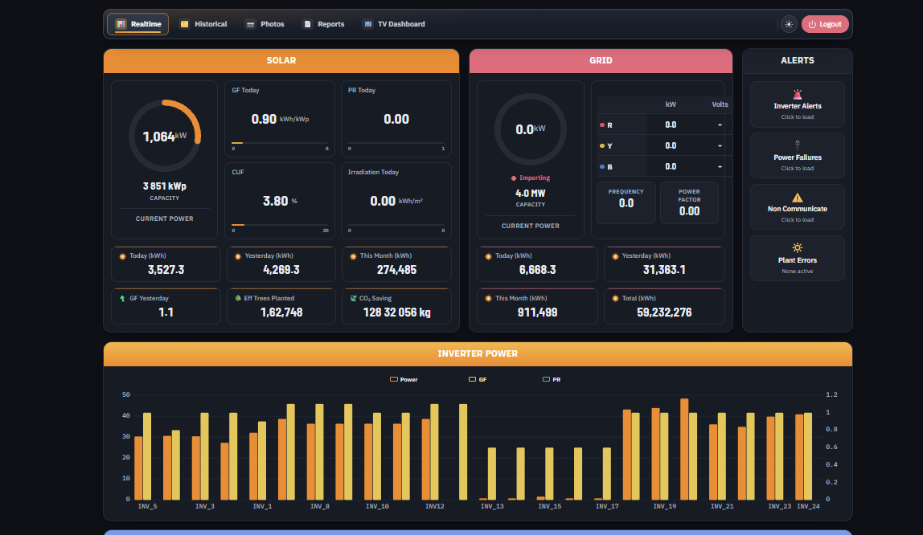Click the Logout button
The image size is (923, 535).
pyautogui.click(x=825, y=24)
